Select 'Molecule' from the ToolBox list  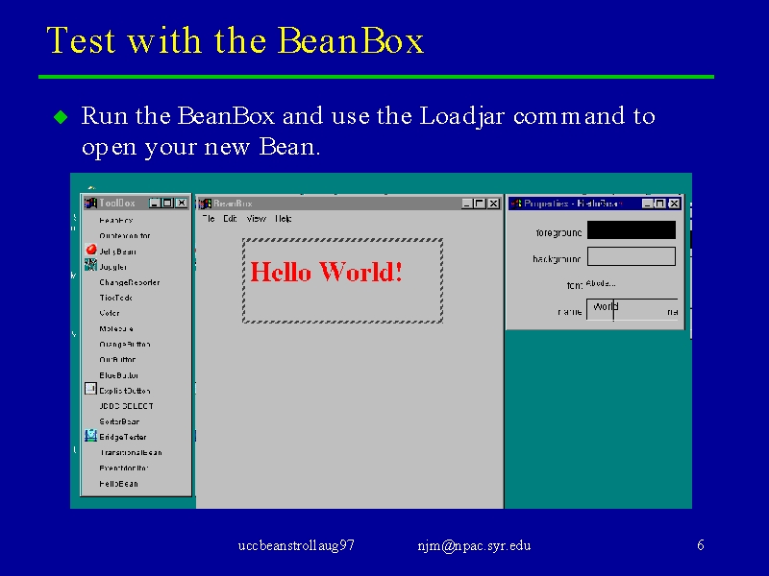[116, 328]
